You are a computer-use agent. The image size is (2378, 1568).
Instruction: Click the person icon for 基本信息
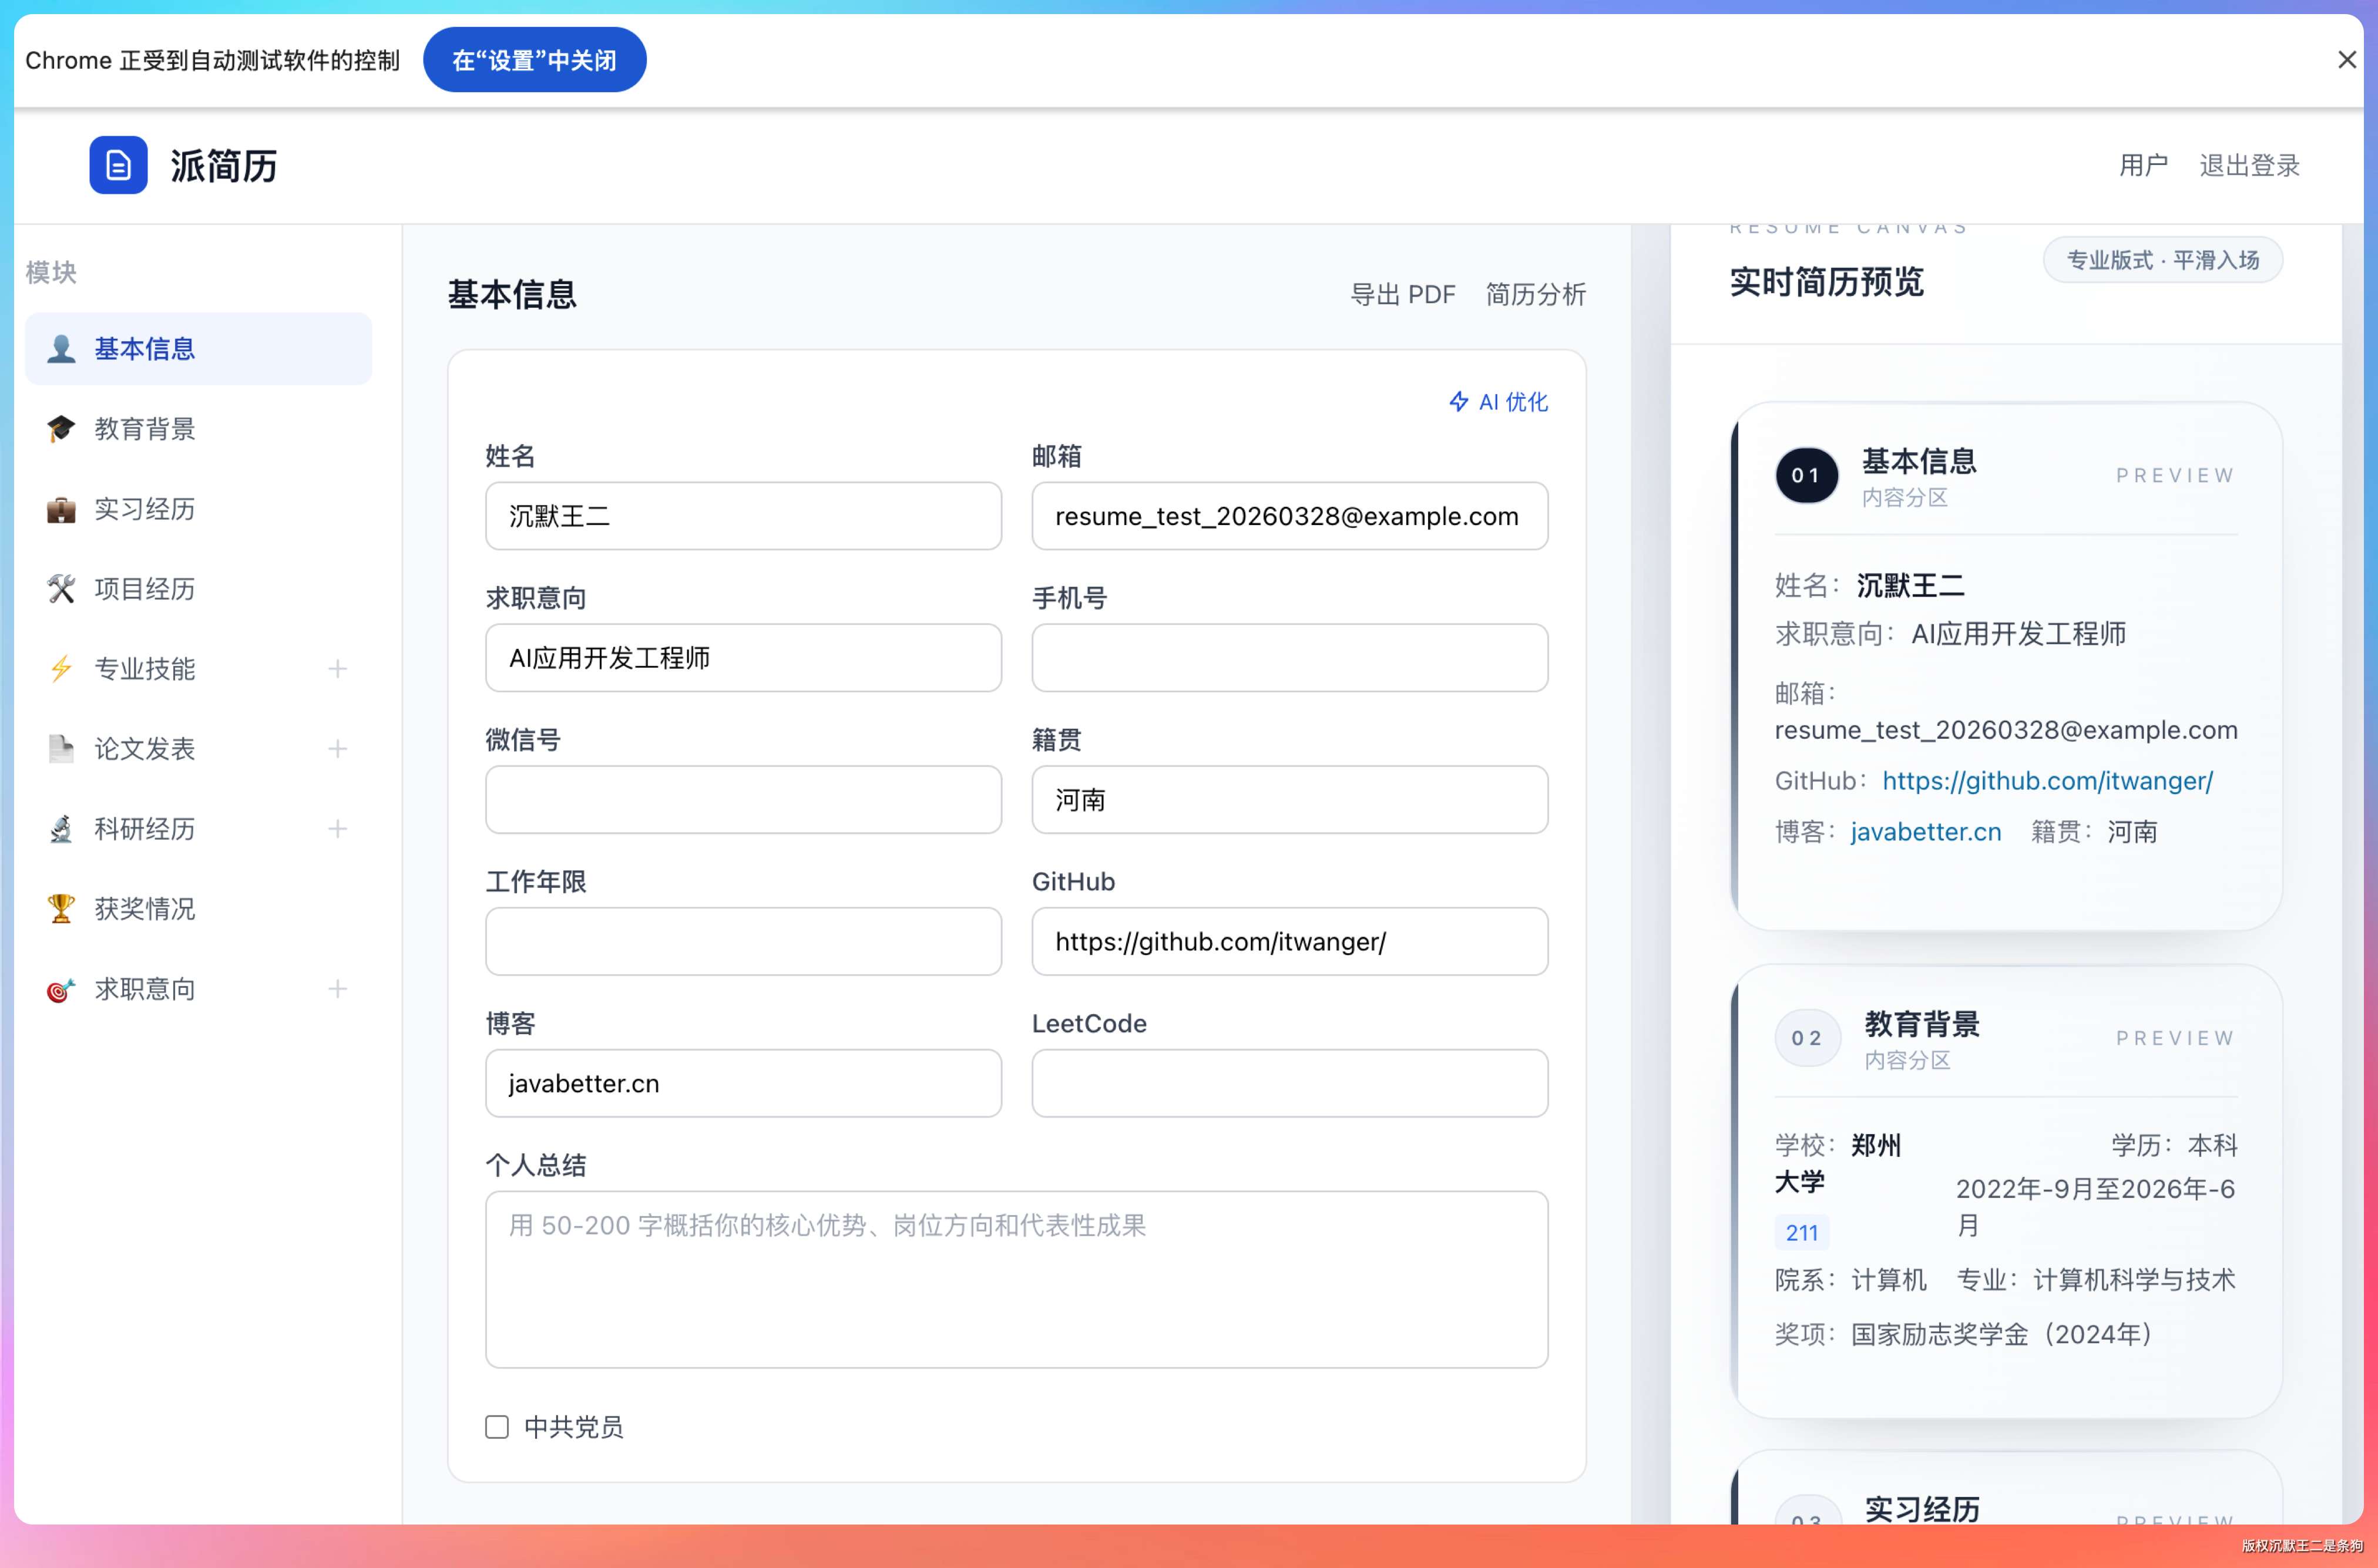coord(61,349)
